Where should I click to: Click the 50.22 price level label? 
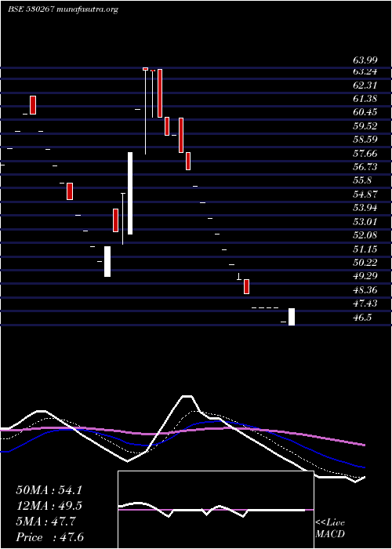(365, 263)
